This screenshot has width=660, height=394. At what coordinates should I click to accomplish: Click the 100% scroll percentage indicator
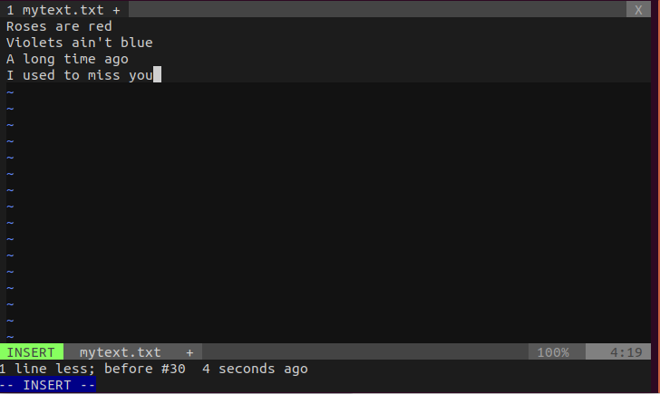tap(553, 352)
